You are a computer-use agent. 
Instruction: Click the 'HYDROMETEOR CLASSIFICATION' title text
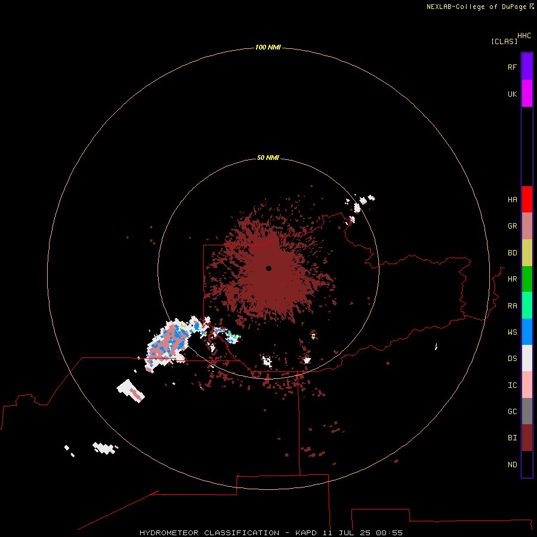209,533
